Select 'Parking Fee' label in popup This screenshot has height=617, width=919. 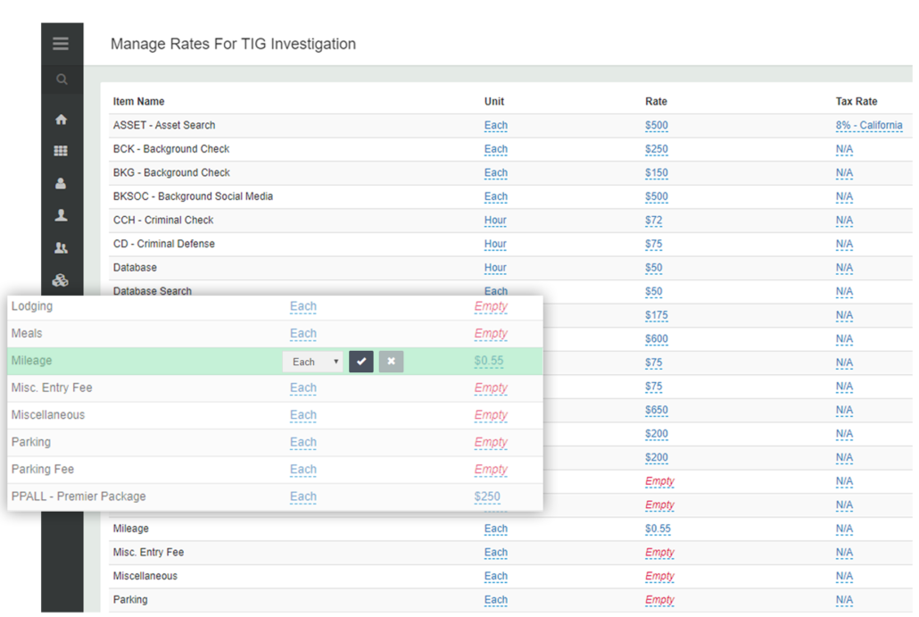coord(43,469)
